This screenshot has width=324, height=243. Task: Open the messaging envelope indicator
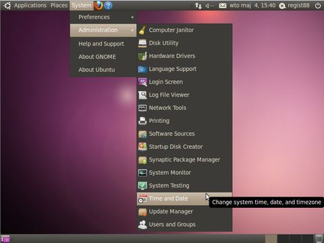(223, 5)
